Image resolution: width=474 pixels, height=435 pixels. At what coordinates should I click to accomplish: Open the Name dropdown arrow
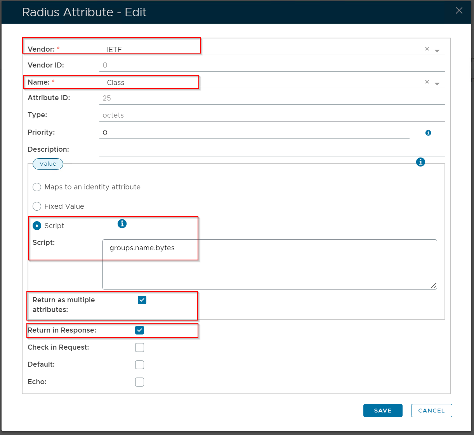coord(437,84)
